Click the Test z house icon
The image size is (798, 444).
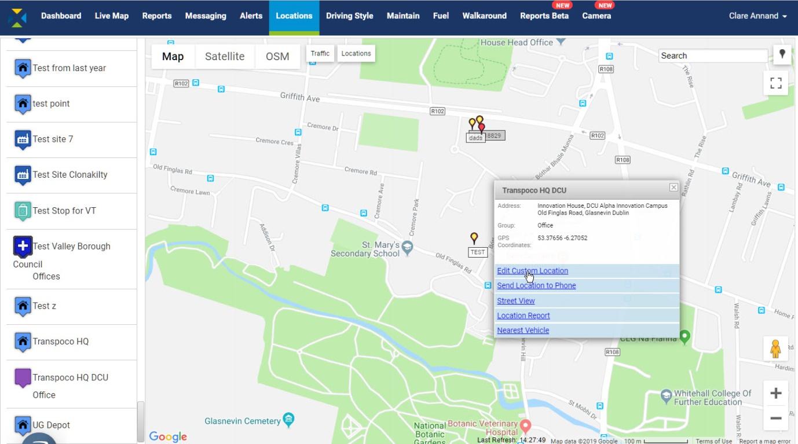[23, 306]
